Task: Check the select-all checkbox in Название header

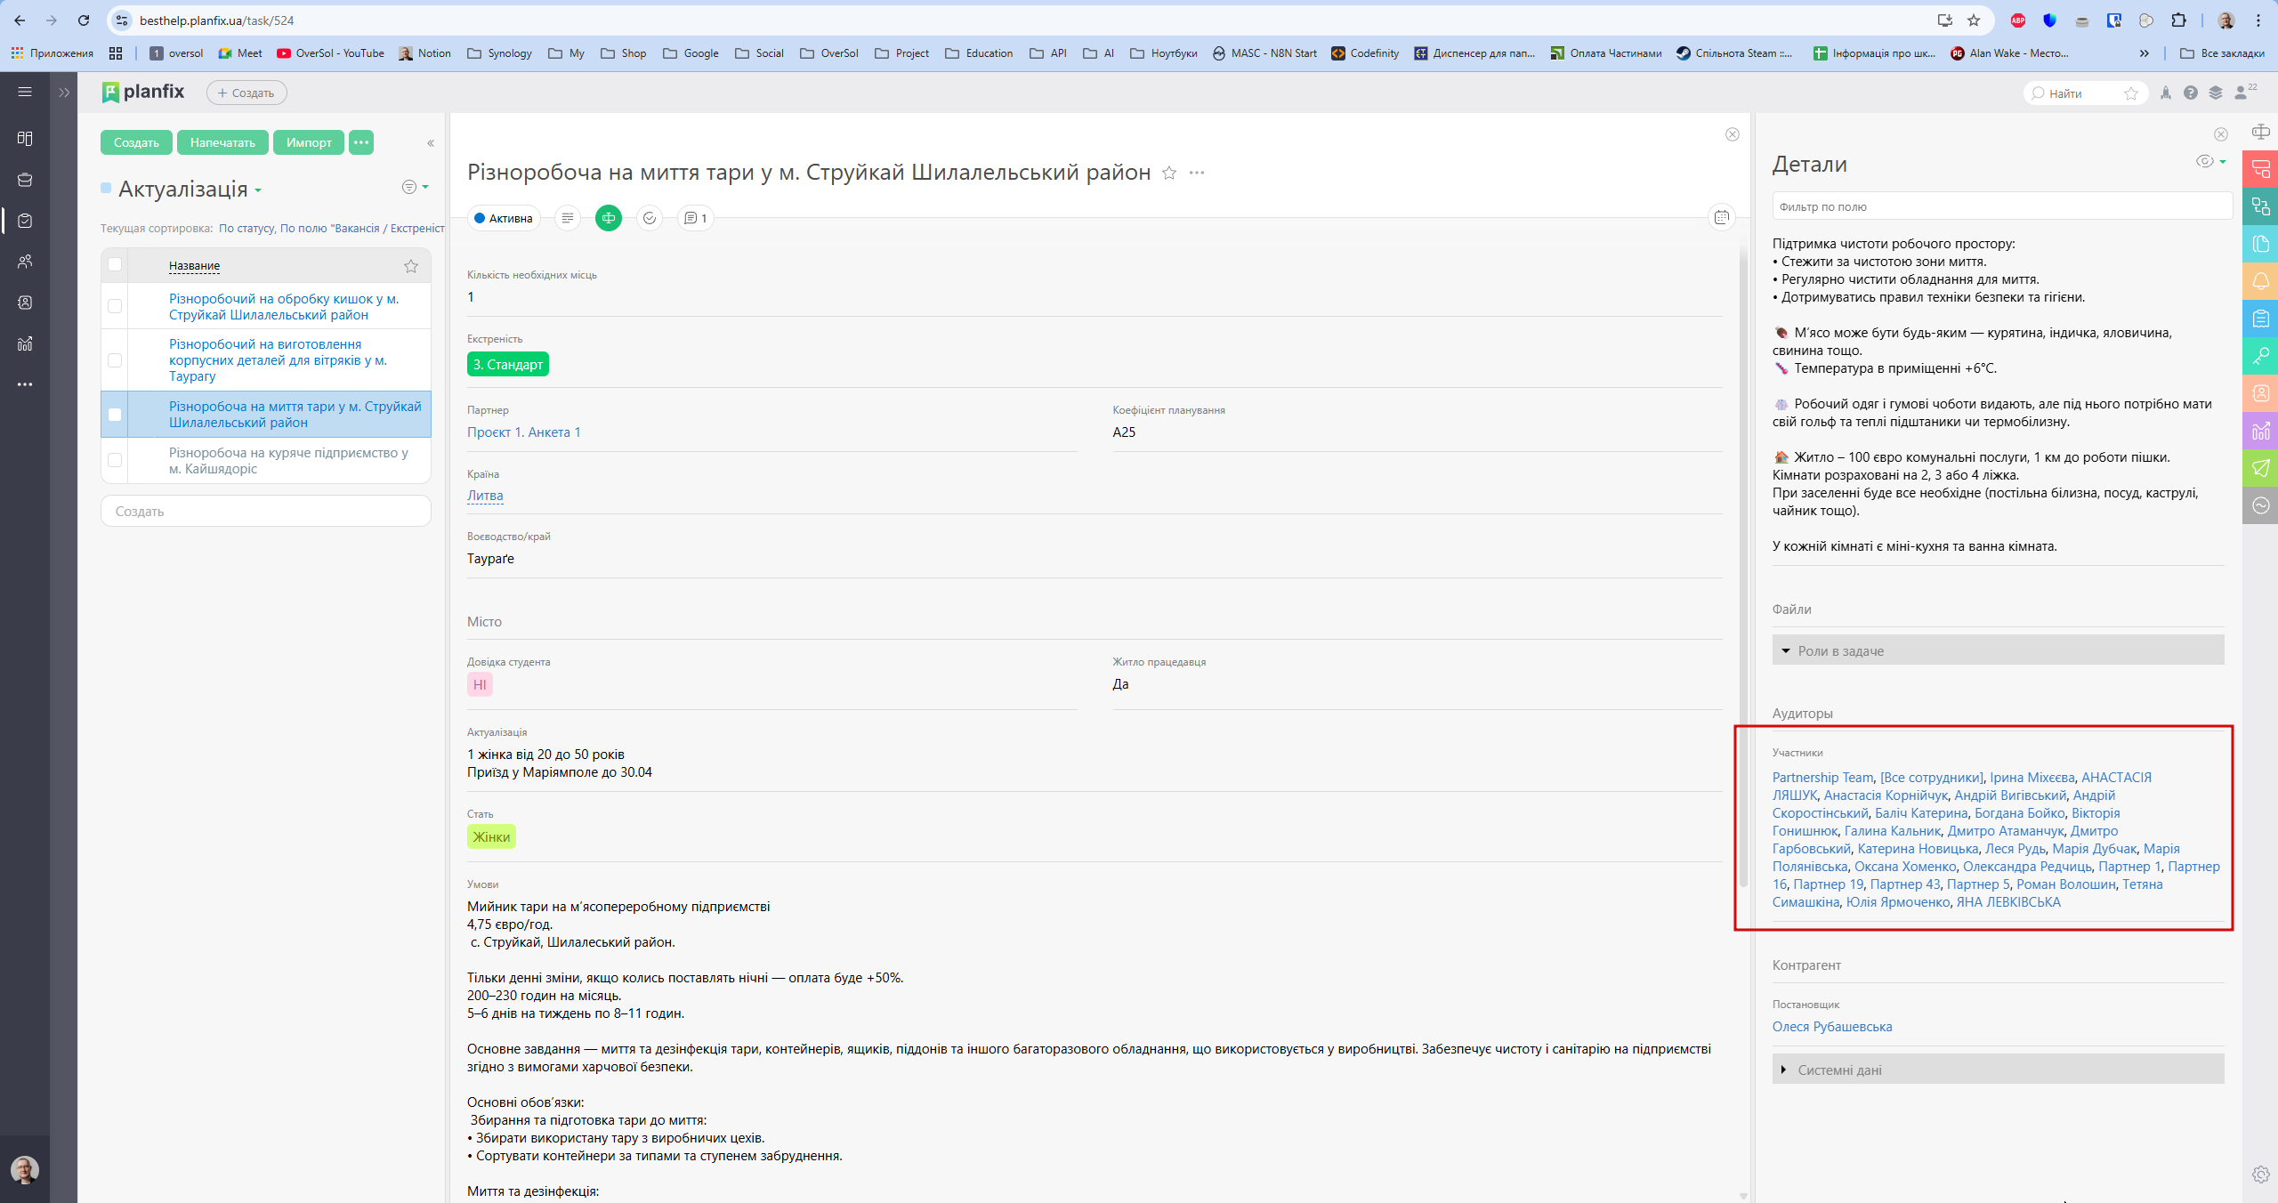Action: (115, 264)
